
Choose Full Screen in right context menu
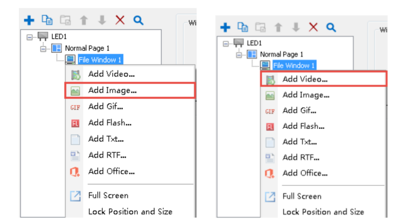pyautogui.click(x=323, y=196)
